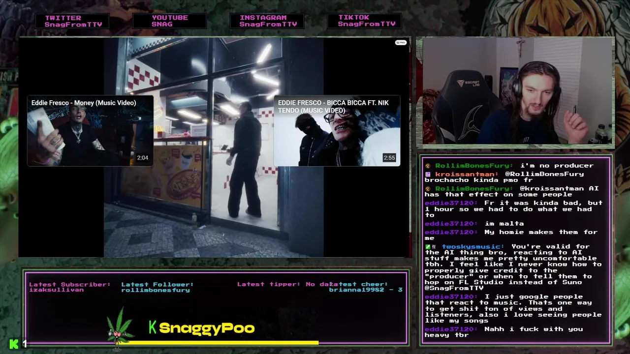This screenshot has width=630, height=354.
Task: Click eddie37120's "Nahh i fuck with you" message
Action: pyautogui.click(x=504, y=332)
